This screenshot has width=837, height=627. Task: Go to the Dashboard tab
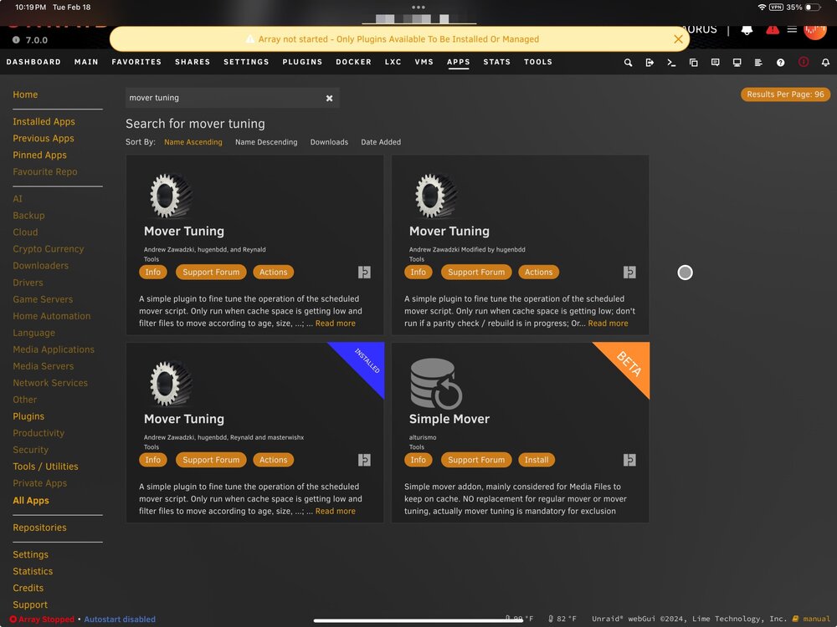(x=33, y=62)
